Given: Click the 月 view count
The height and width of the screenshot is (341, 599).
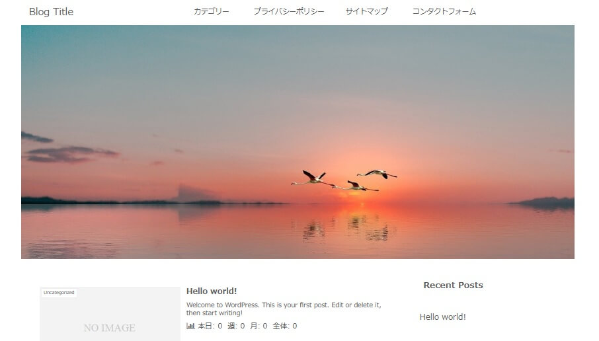Looking at the screenshot, I should tap(259, 326).
